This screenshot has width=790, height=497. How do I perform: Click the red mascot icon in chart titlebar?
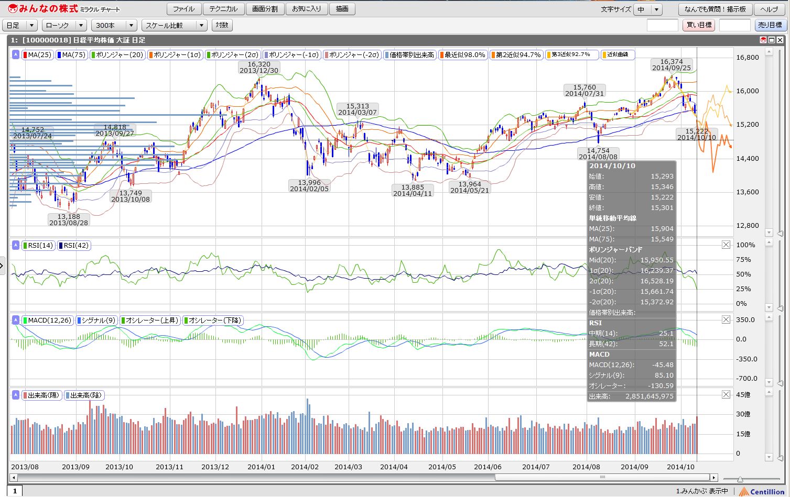[763, 40]
